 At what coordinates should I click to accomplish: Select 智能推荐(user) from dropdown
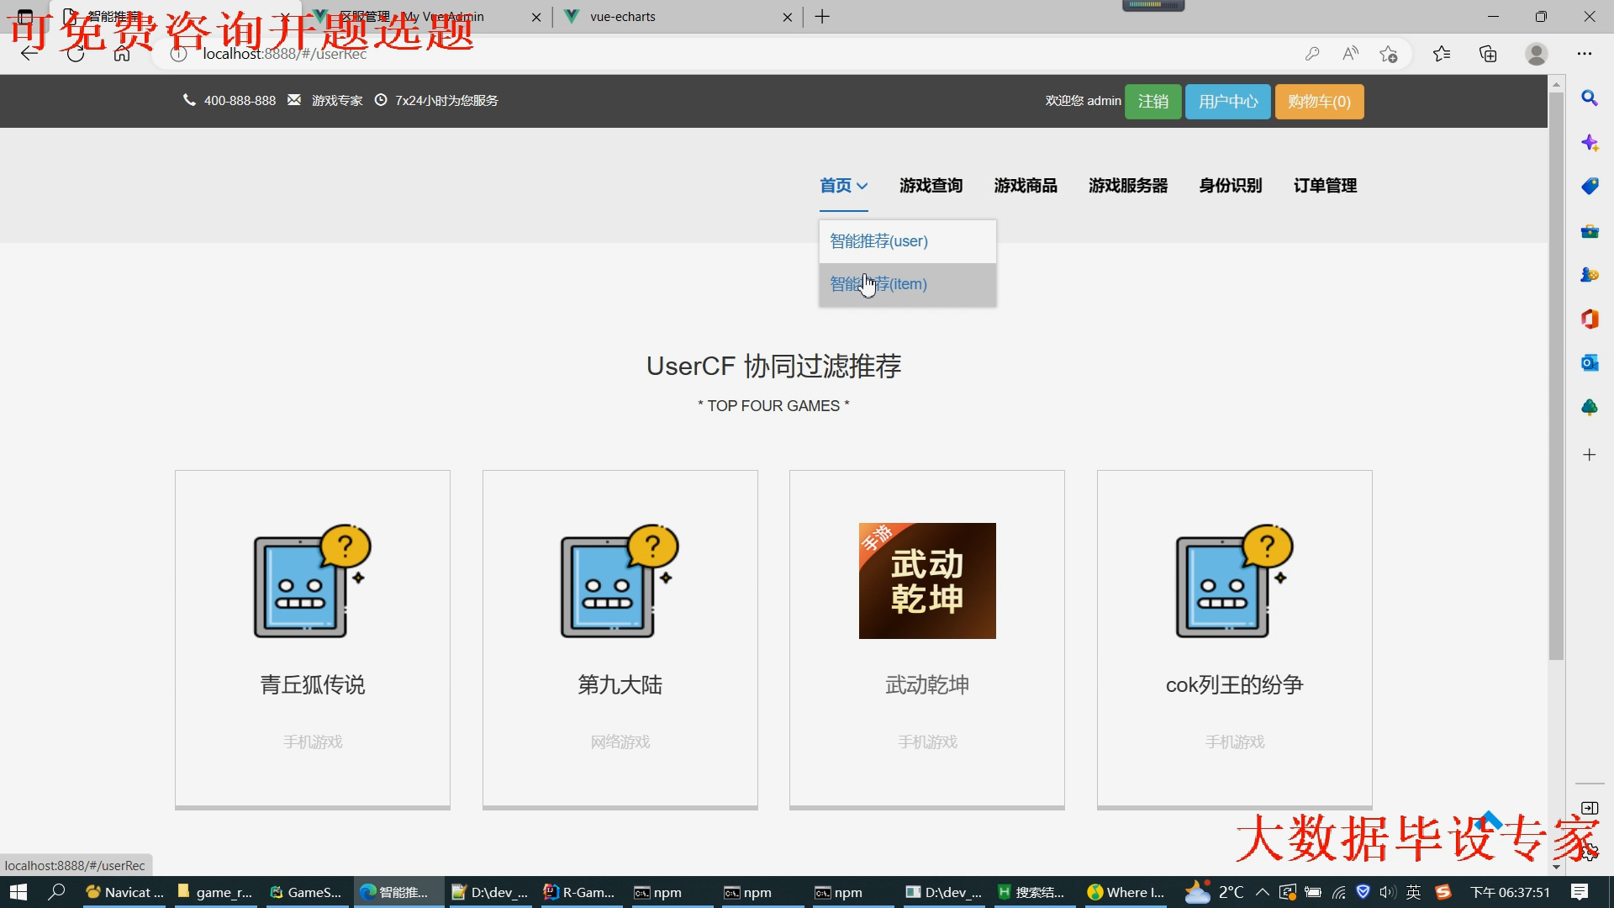pos(879,241)
